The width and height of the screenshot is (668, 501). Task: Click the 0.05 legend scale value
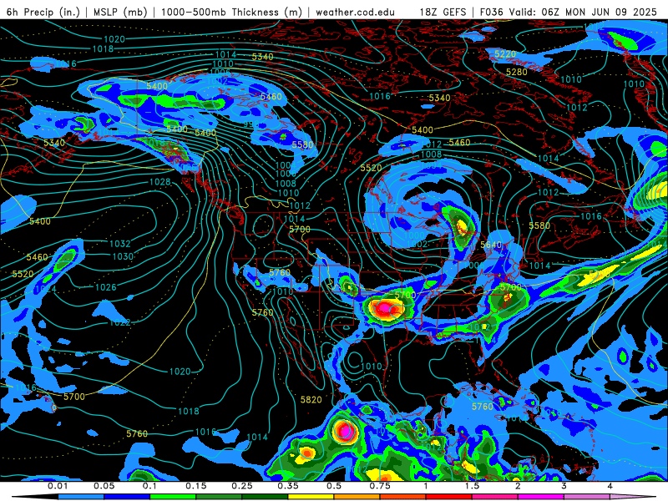click(x=104, y=486)
